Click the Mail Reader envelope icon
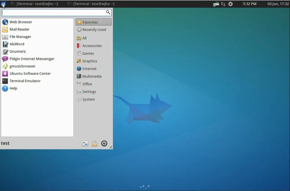Screen dimensions: 290x191 pyautogui.click(x=5, y=29)
